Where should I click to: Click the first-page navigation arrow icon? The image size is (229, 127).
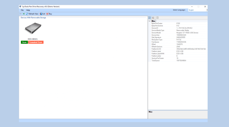(20, 14)
